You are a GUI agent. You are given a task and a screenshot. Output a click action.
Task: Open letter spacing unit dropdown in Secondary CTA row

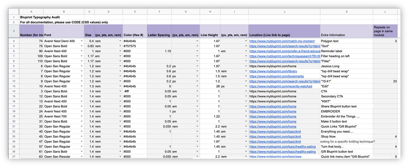coord(197,96)
